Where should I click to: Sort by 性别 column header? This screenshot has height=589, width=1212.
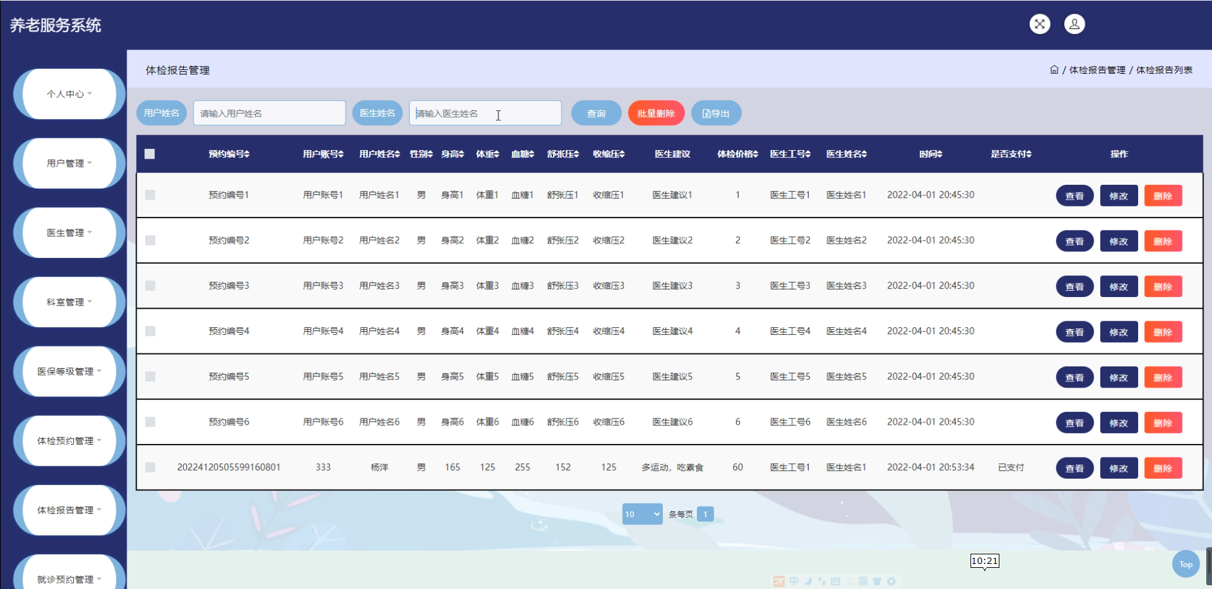pyautogui.click(x=421, y=154)
